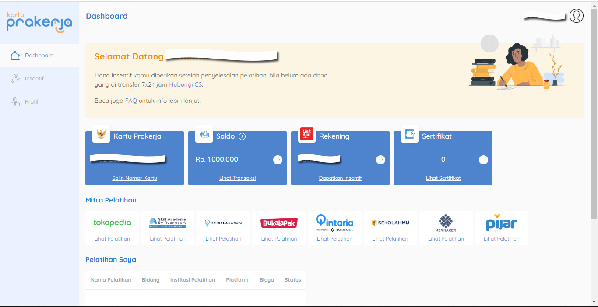Click Salin Nomor Kartu link
Viewport: 598px width, 307px height.
[134, 178]
